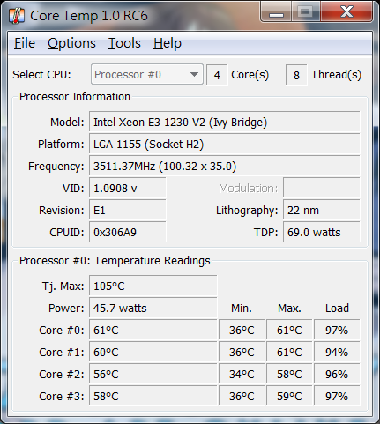Close the Core Temp window
Viewport: 380px width, 424px height.
346,11
